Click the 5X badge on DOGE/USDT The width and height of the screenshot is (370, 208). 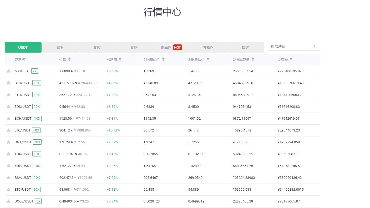pos(38,201)
